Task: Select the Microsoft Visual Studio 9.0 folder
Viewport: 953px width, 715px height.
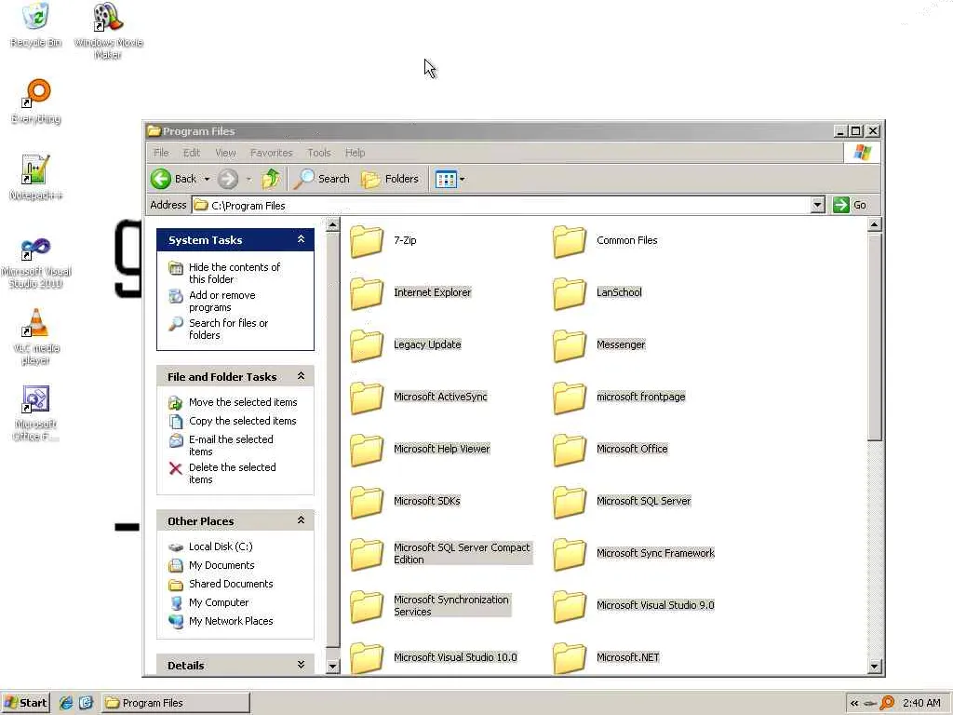Action: 570,606
